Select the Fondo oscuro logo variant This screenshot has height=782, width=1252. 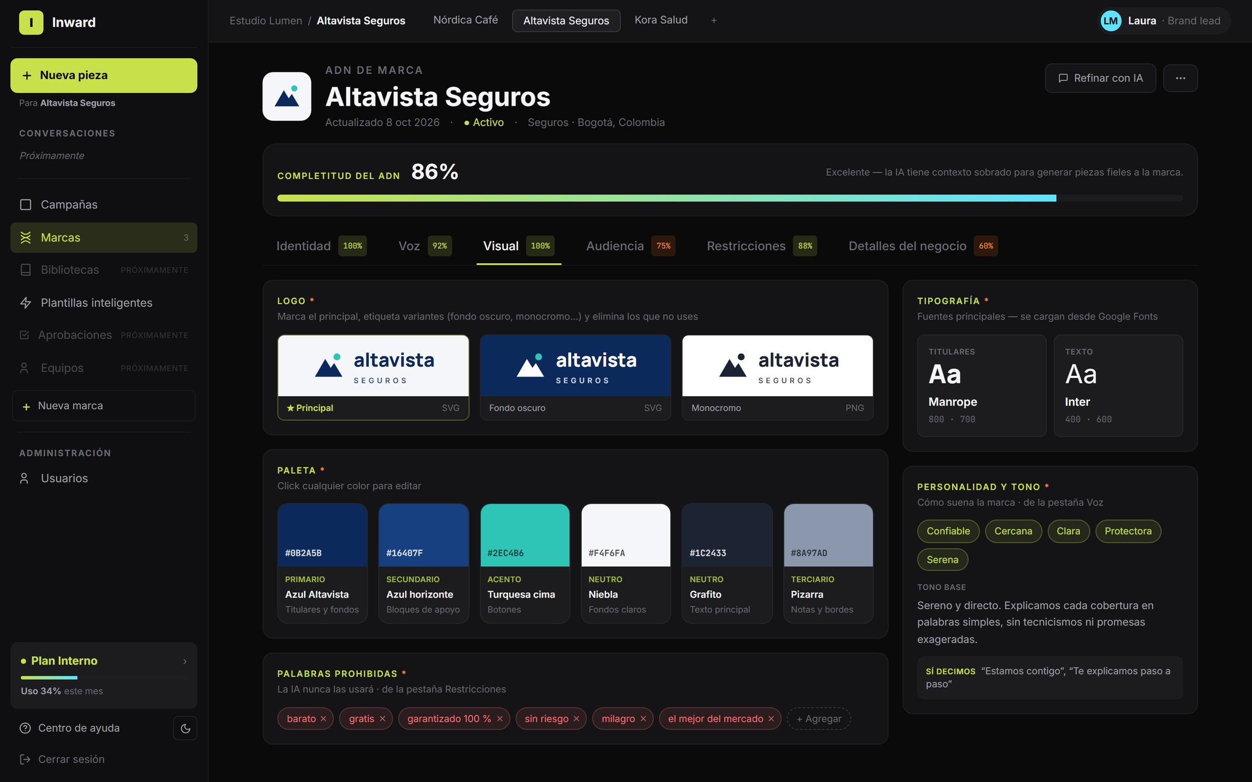tap(575, 377)
